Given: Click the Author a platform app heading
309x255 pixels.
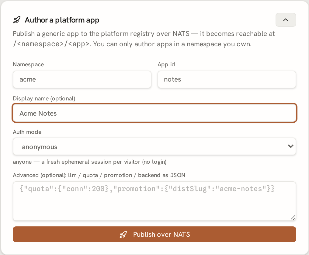Looking at the screenshot, I should coord(62,20).
